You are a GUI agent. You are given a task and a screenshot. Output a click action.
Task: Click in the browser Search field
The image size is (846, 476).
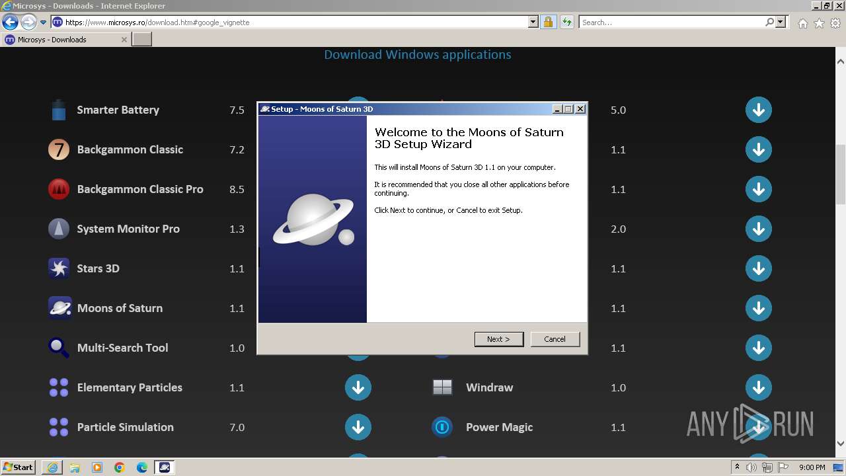[672, 22]
